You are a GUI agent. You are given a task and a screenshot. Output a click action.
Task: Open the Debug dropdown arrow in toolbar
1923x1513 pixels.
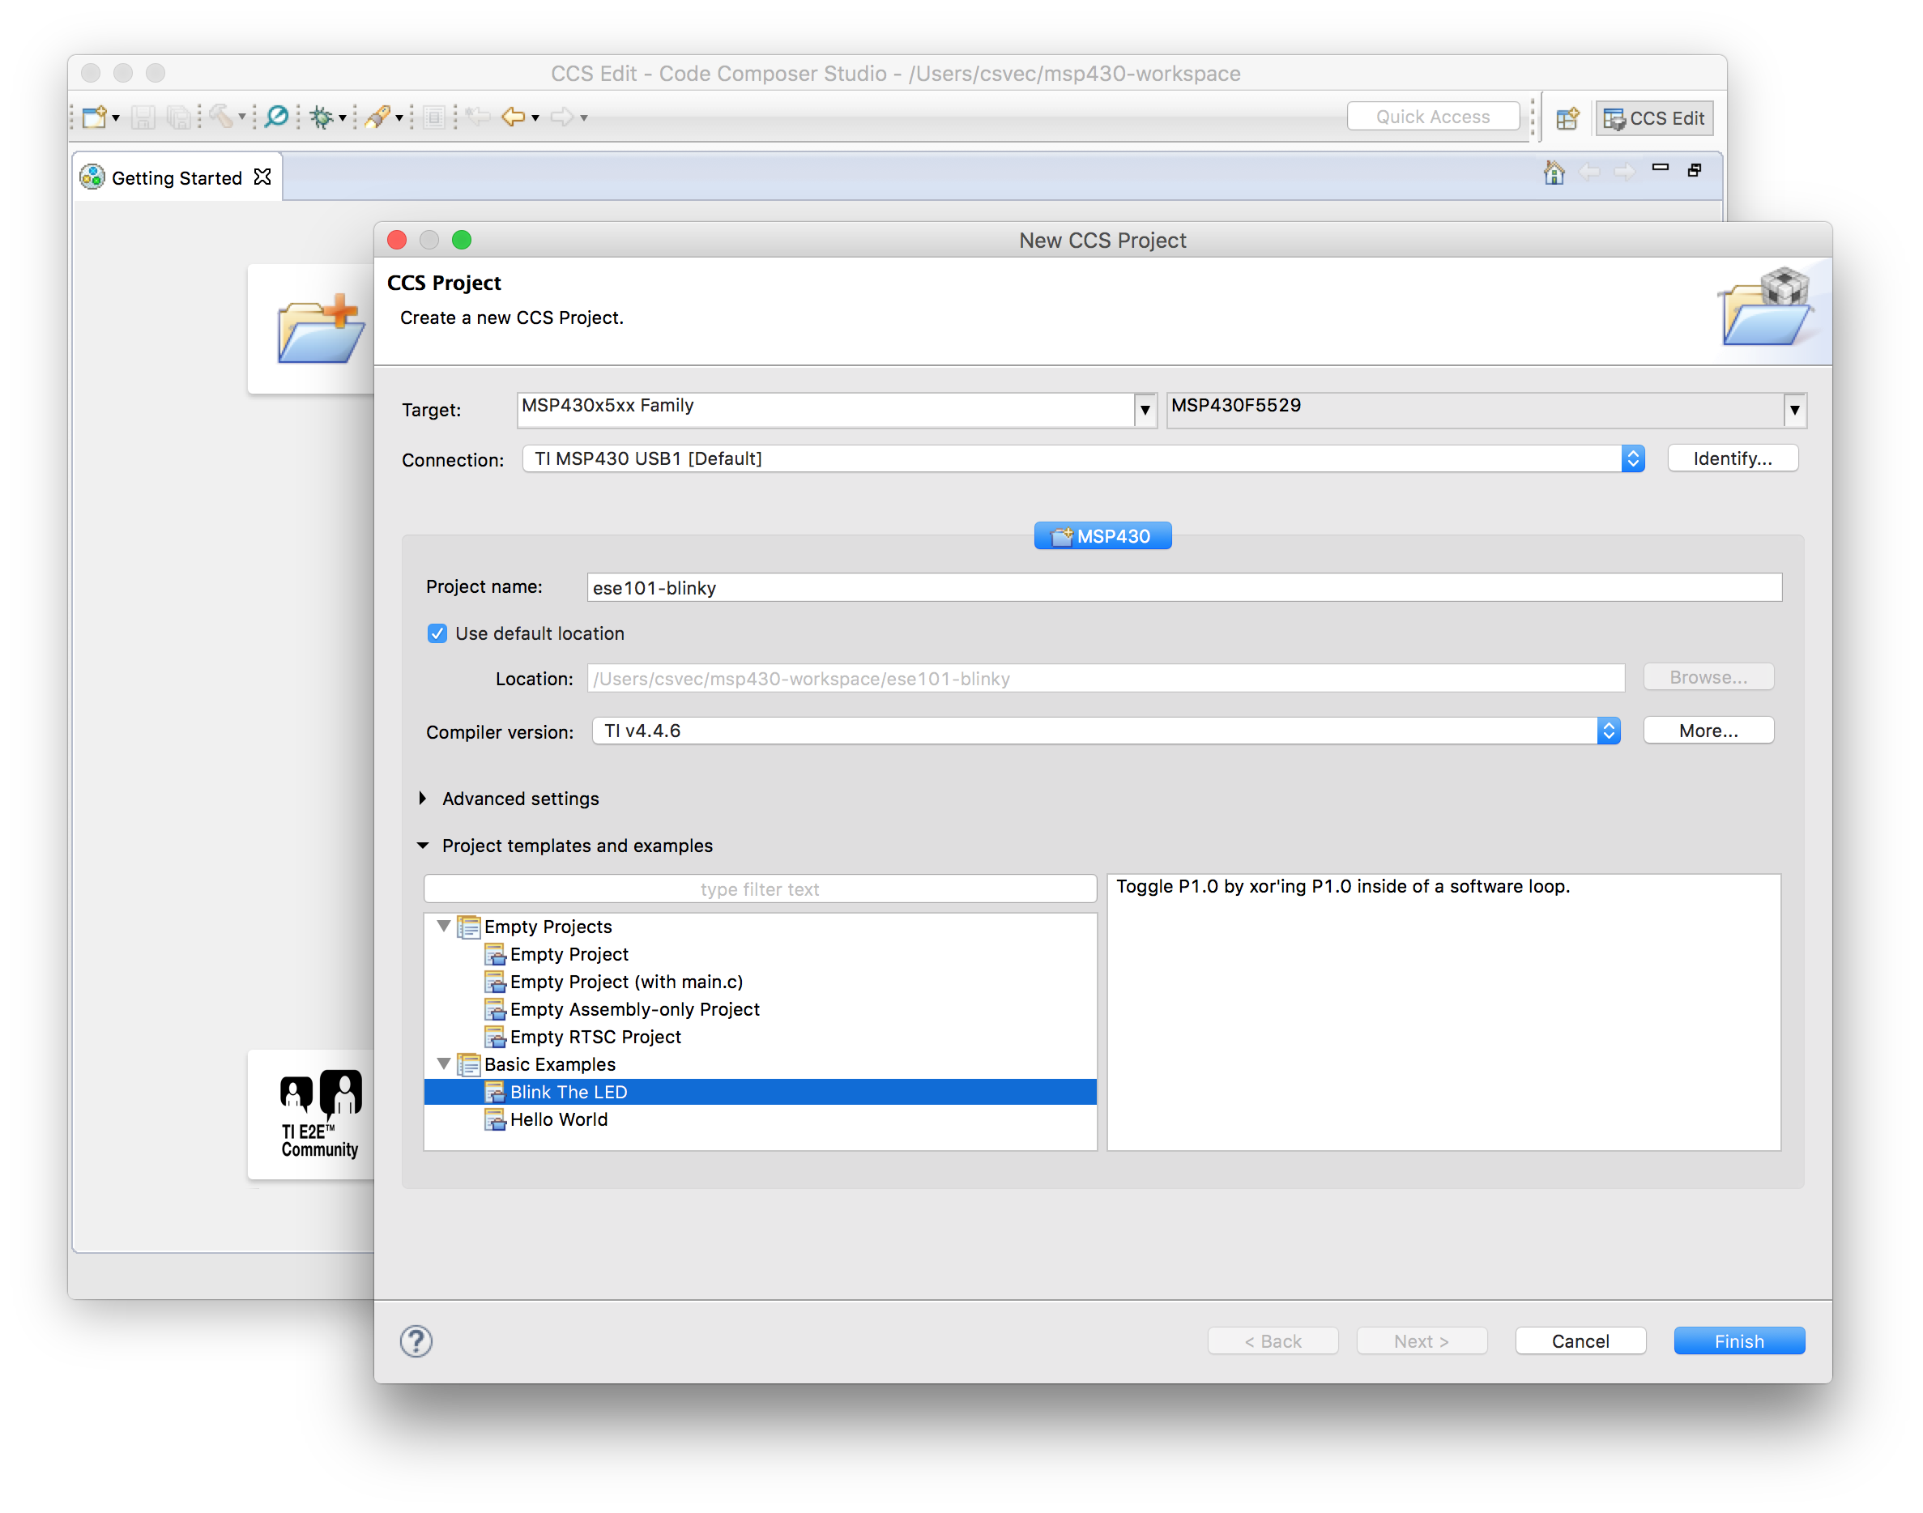point(342,119)
